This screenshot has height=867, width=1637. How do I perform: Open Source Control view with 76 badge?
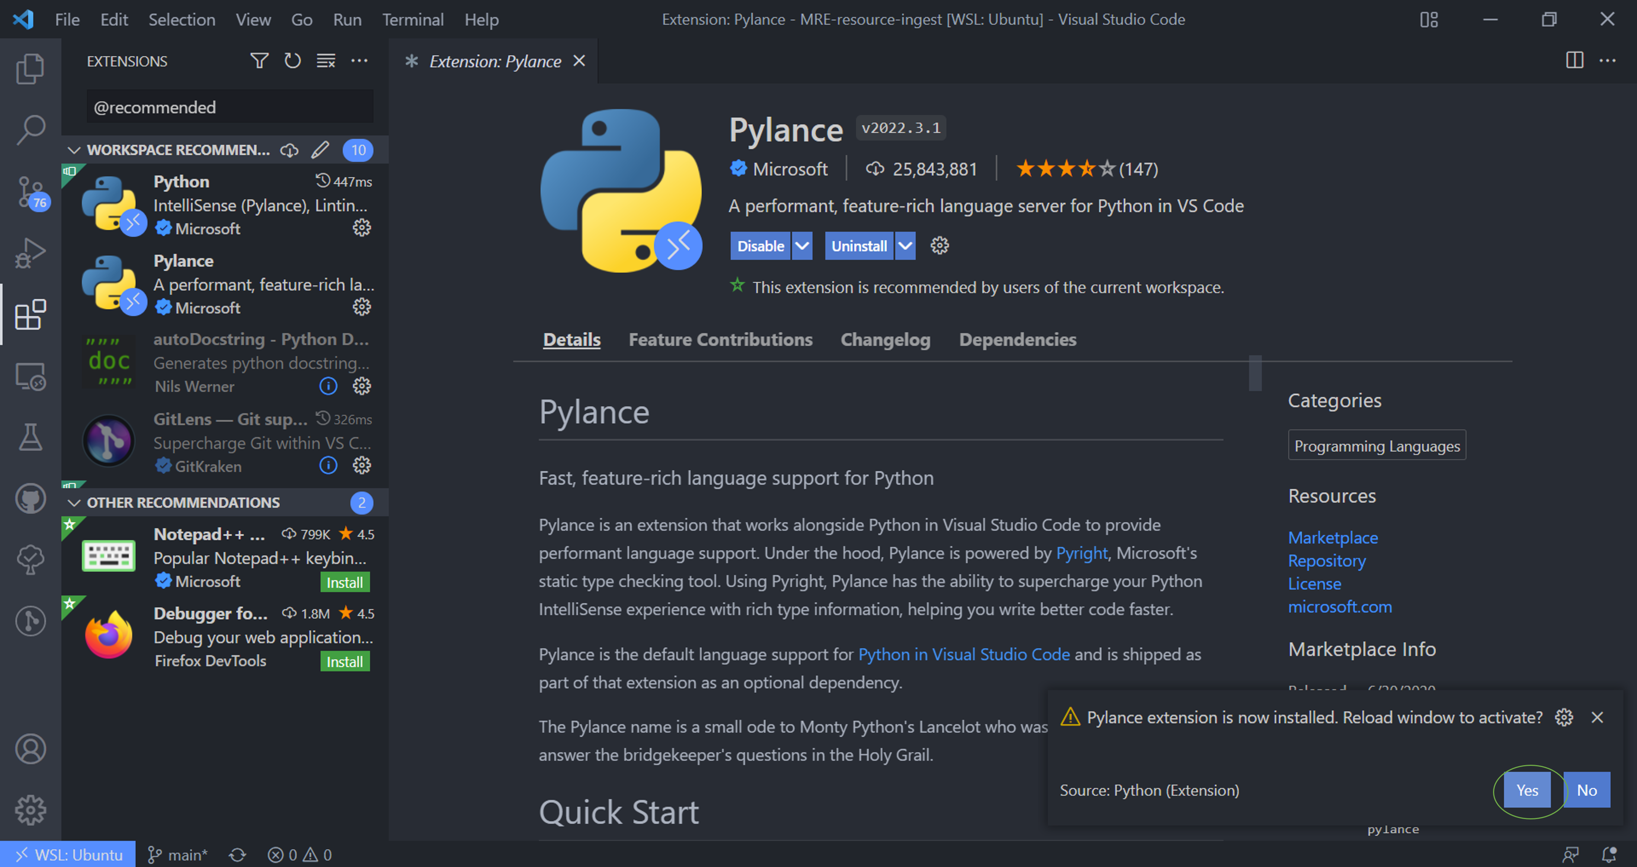tap(30, 192)
